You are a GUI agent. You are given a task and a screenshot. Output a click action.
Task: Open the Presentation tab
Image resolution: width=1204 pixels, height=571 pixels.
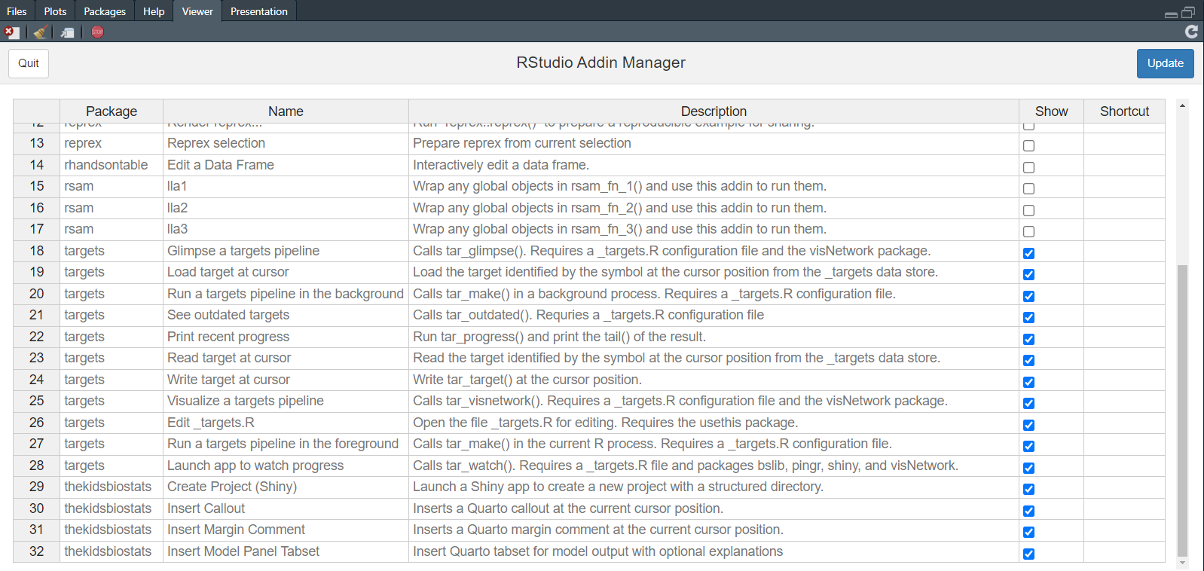coord(259,11)
